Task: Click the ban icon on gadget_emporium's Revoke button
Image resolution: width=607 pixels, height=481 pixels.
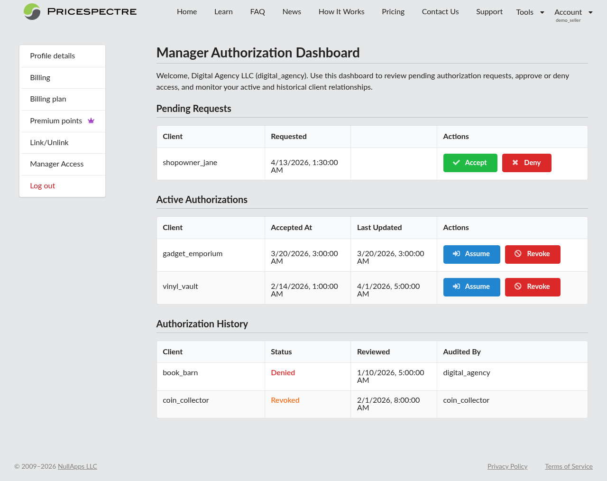Action: 518,254
